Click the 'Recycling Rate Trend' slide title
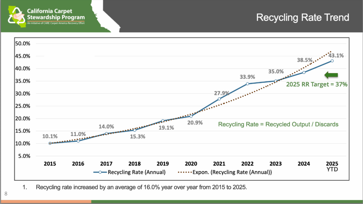 pos(303,17)
